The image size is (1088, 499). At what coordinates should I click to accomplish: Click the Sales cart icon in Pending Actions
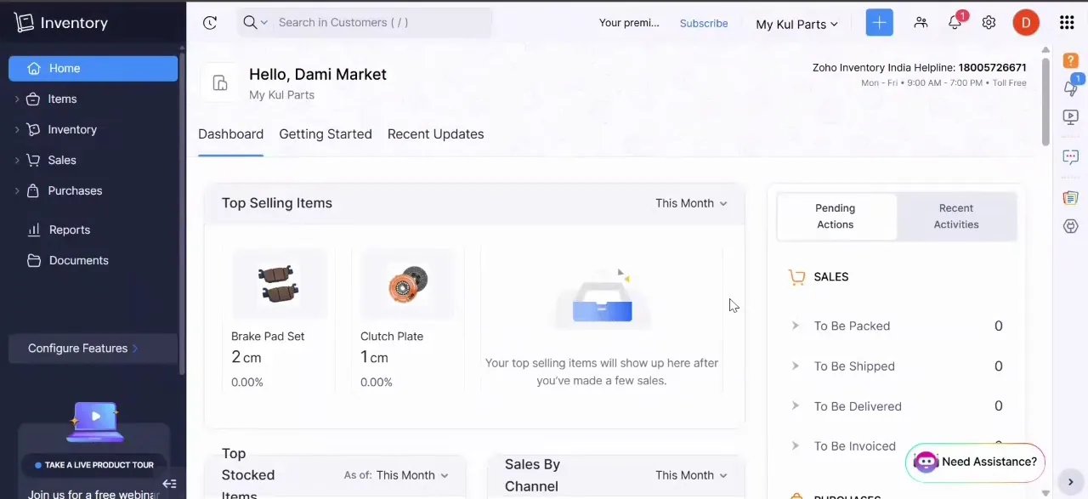[796, 277]
